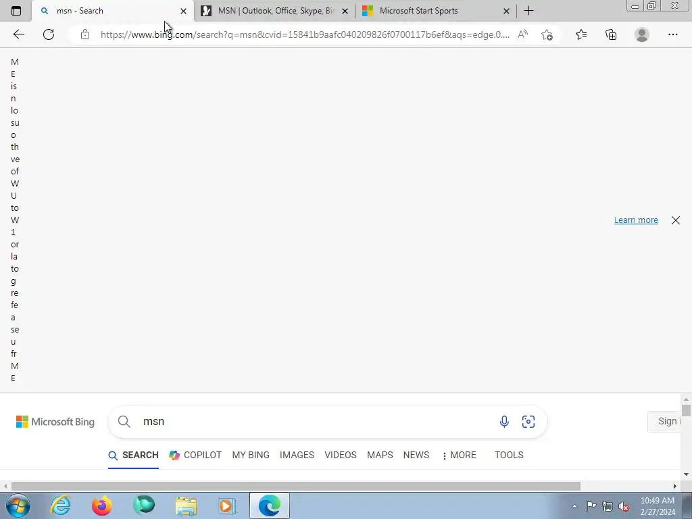Click the Sign in button
The width and height of the screenshot is (692, 519).
click(665, 422)
